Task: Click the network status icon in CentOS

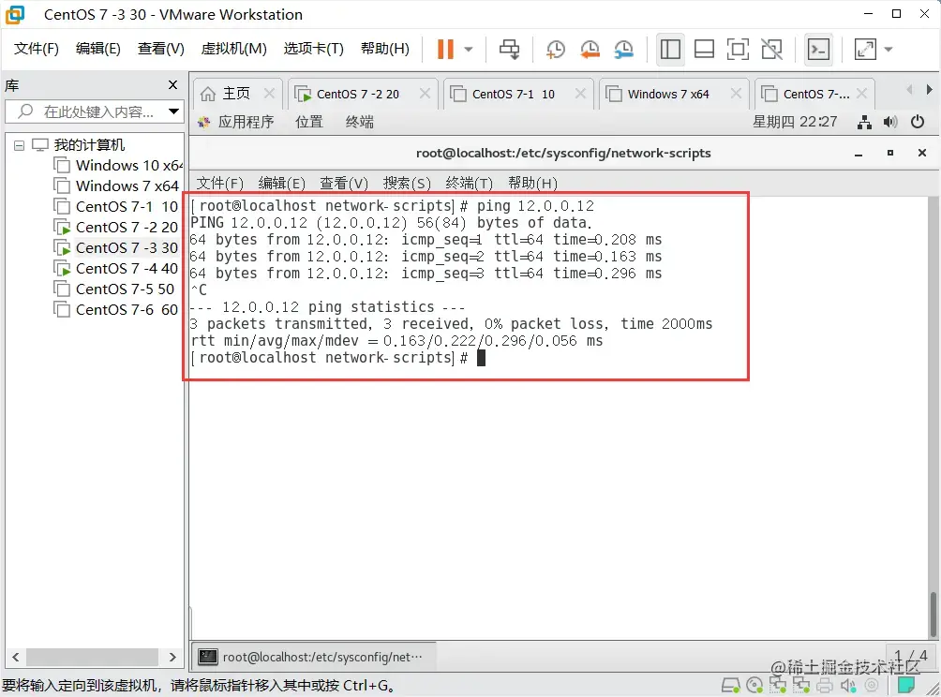Action: [865, 123]
